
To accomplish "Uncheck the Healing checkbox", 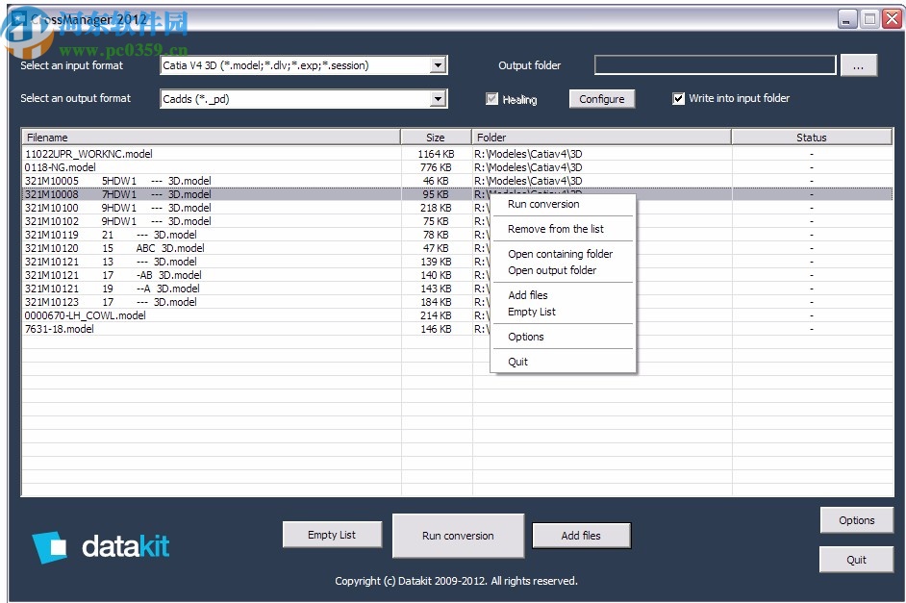I will coord(491,98).
